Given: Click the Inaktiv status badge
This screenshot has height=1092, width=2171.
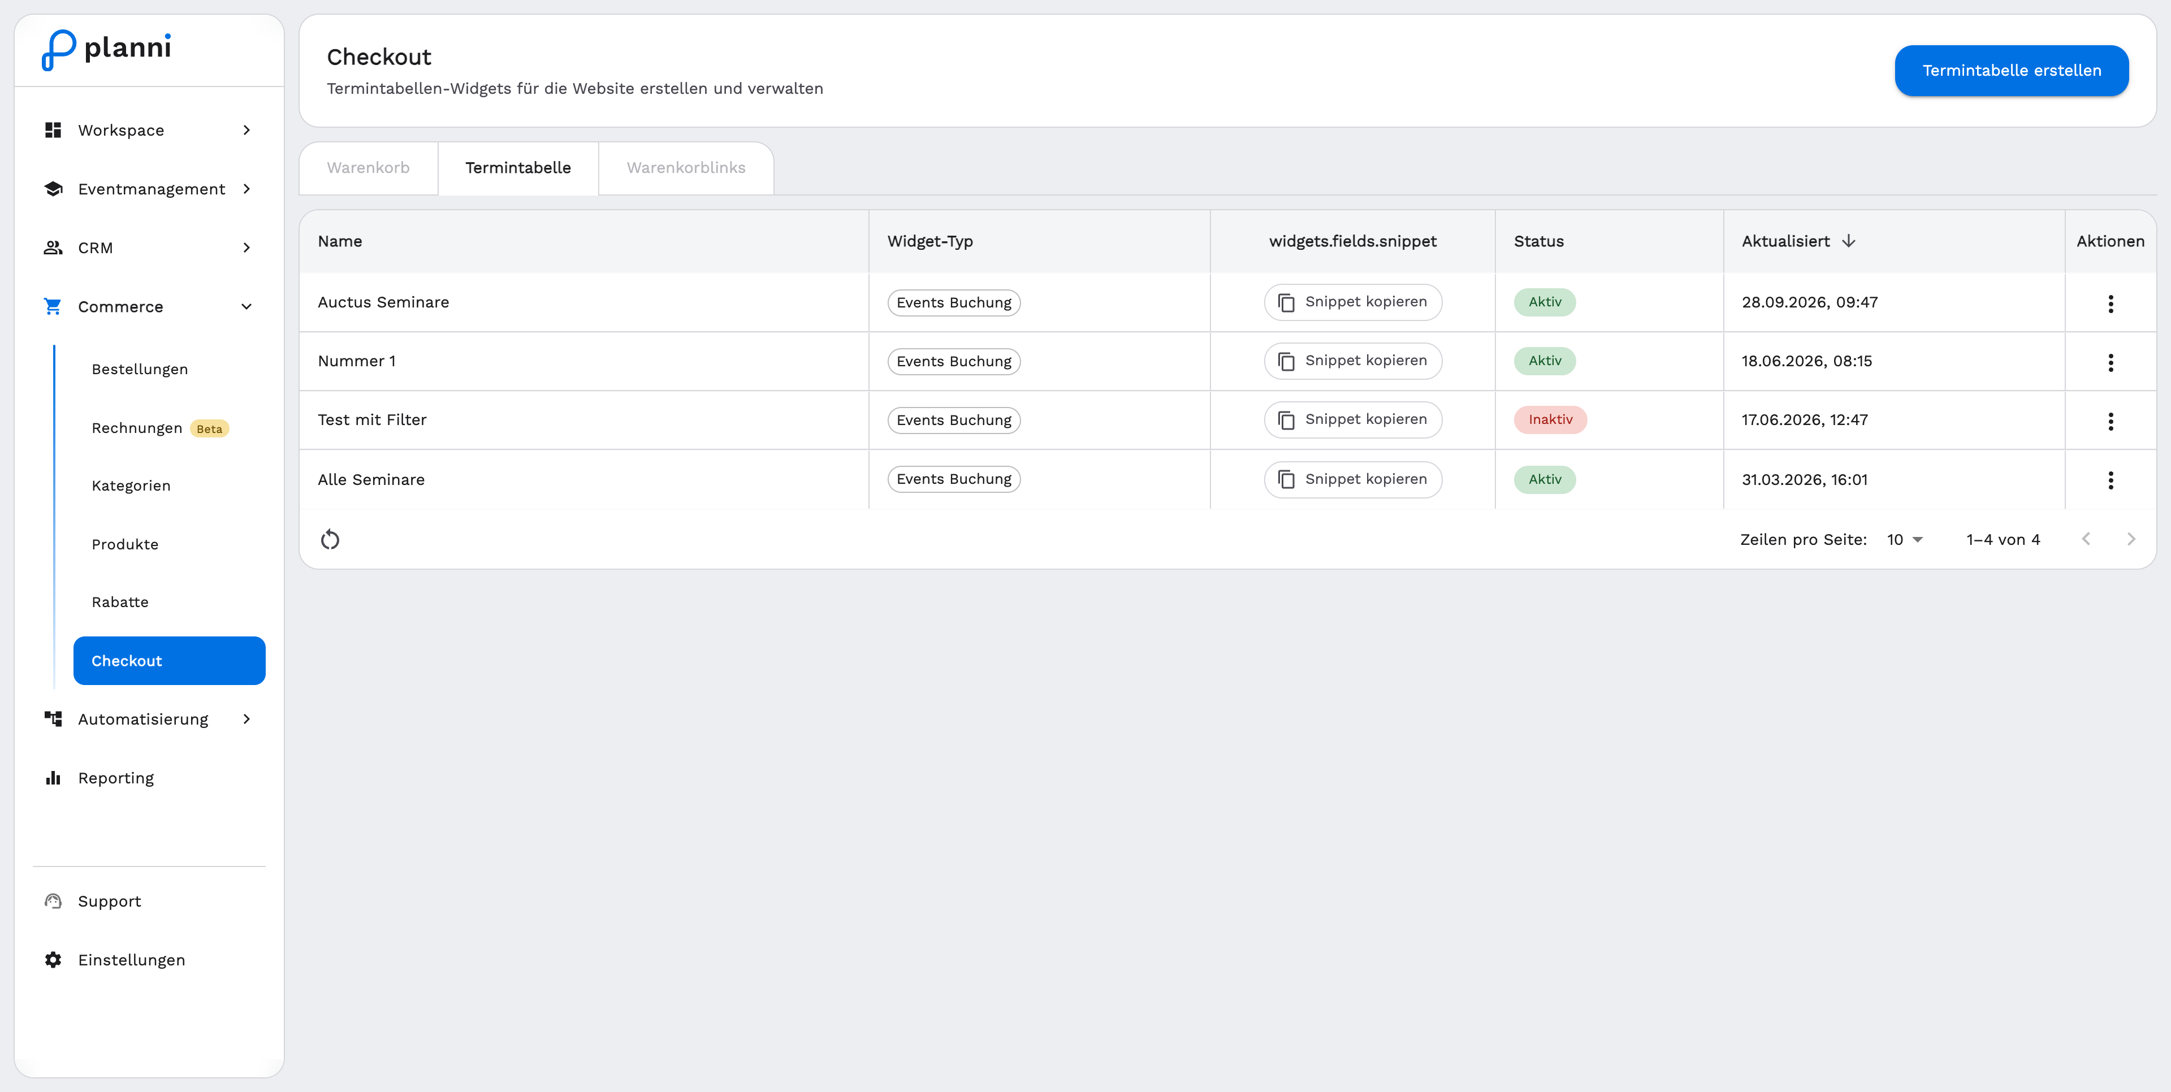Looking at the screenshot, I should tap(1550, 419).
